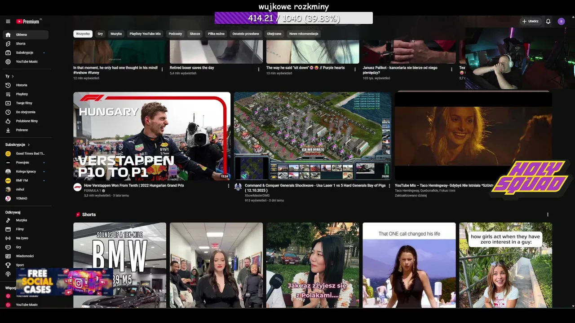
Task: Open the mihol channel subscription
Action: [25, 189]
